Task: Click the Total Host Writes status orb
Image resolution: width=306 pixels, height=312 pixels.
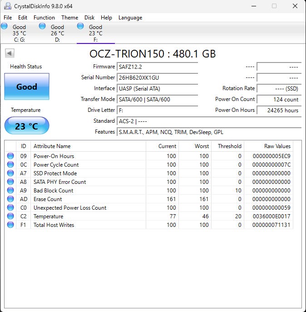Action: [10, 225]
